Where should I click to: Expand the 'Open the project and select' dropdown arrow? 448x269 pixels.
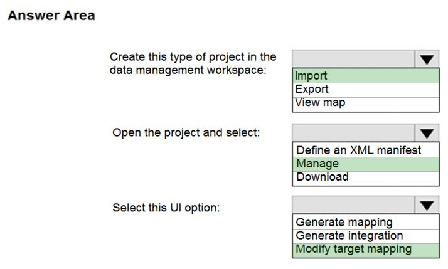click(427, 133)
